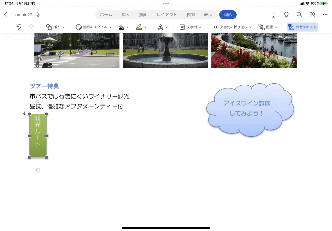
Task: Select the fountain photo
Action: tap(165, 50)
